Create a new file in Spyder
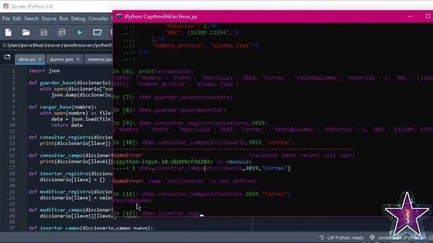 [8, 32]
